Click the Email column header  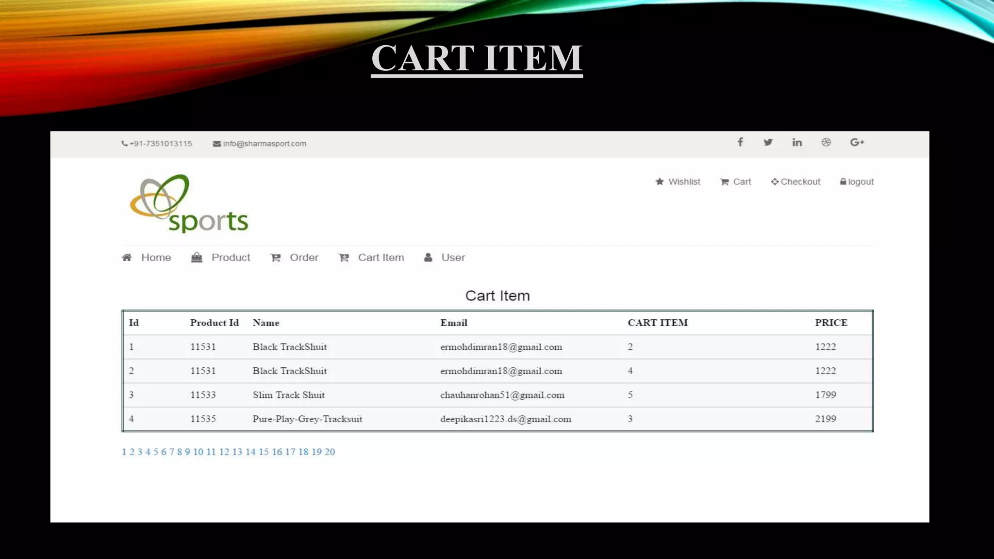[x=454, y=323]
